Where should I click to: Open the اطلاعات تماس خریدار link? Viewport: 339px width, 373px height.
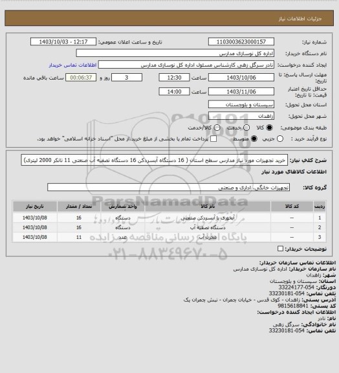(72, 65)
